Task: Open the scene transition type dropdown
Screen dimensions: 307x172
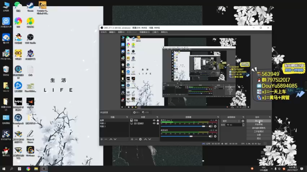Action: tap(231, 121)
